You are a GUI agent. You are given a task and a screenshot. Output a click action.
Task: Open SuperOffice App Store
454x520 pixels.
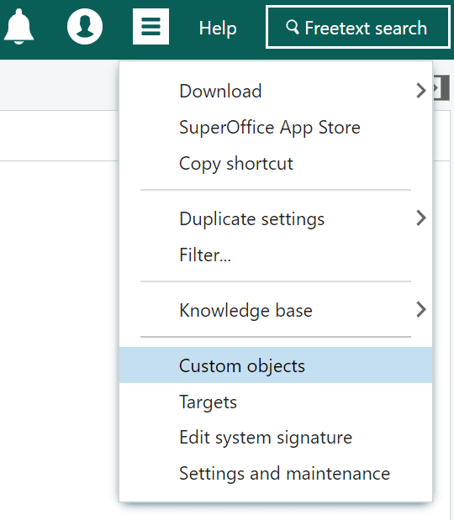pyautogui.click(x=276, y=128)
